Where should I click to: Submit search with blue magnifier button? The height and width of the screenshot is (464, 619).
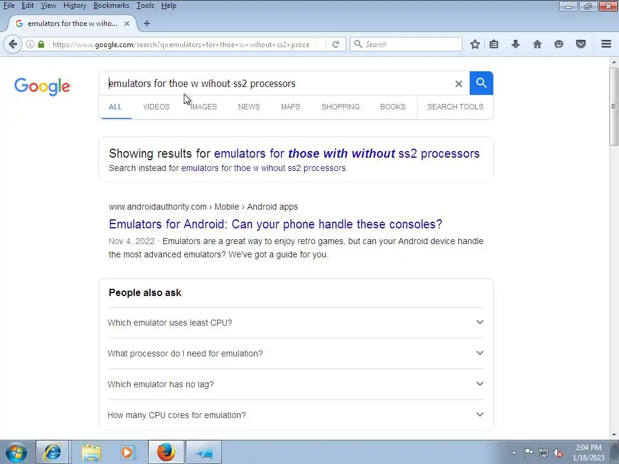point(481,83)
